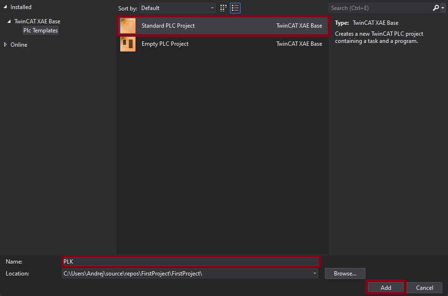Viewport: 448px width, 296px height.
Task: Click the search magnifier icon
Action: tap(436, 8)
